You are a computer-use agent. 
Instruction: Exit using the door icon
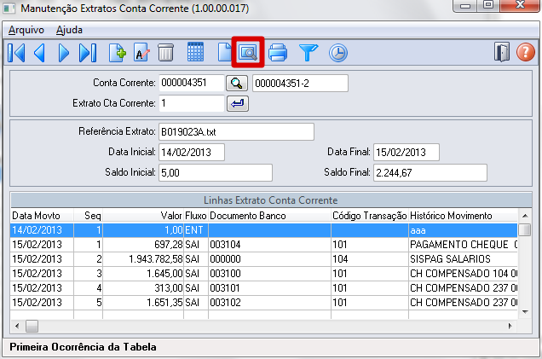502,52
